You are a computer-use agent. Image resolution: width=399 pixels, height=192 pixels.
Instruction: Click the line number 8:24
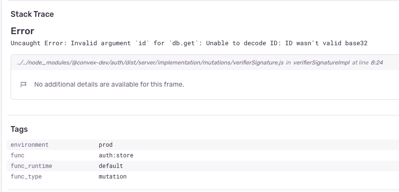pos(377,63)
